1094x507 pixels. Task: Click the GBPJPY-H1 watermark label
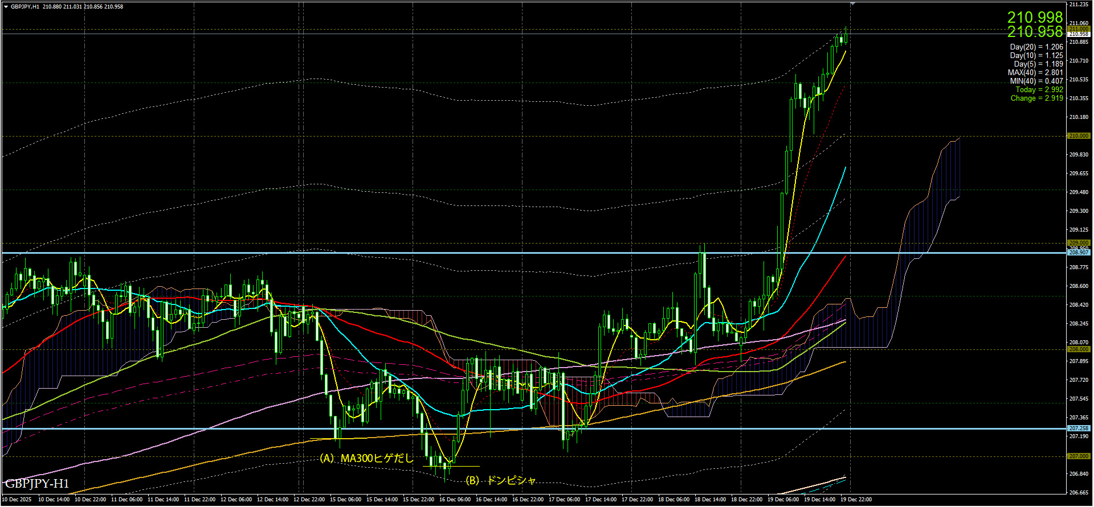tap(37, 484)
